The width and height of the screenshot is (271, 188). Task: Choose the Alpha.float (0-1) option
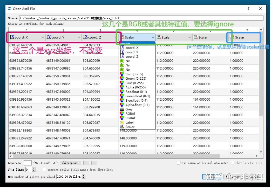point(137,105)
